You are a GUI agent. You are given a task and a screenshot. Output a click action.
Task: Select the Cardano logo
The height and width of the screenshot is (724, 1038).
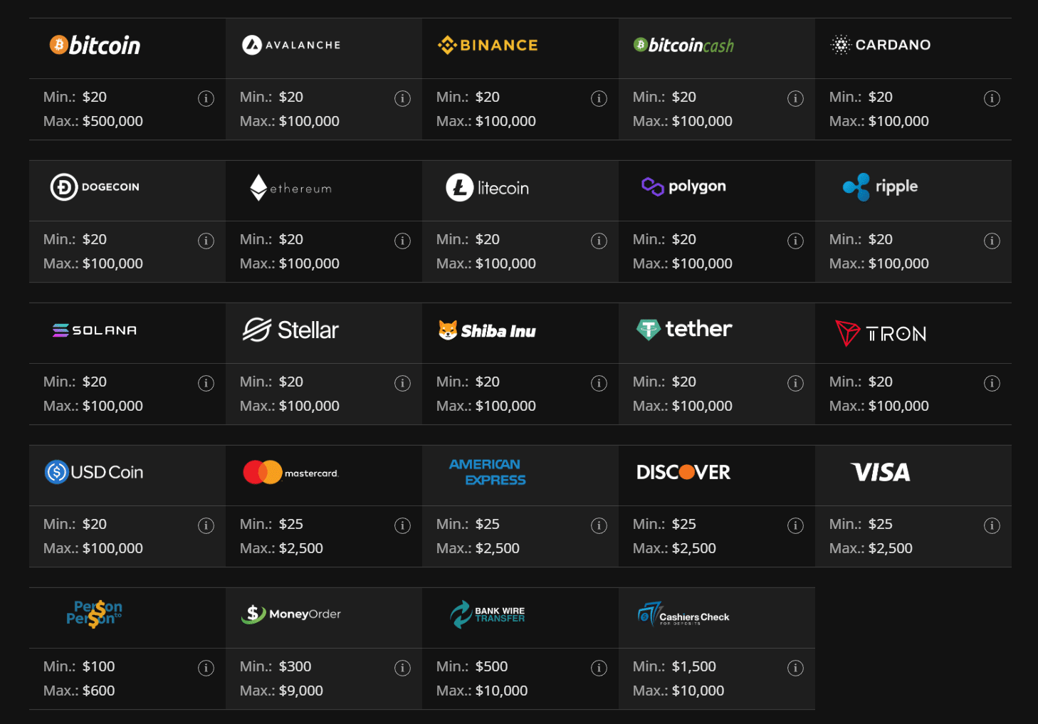coord(880,44)
